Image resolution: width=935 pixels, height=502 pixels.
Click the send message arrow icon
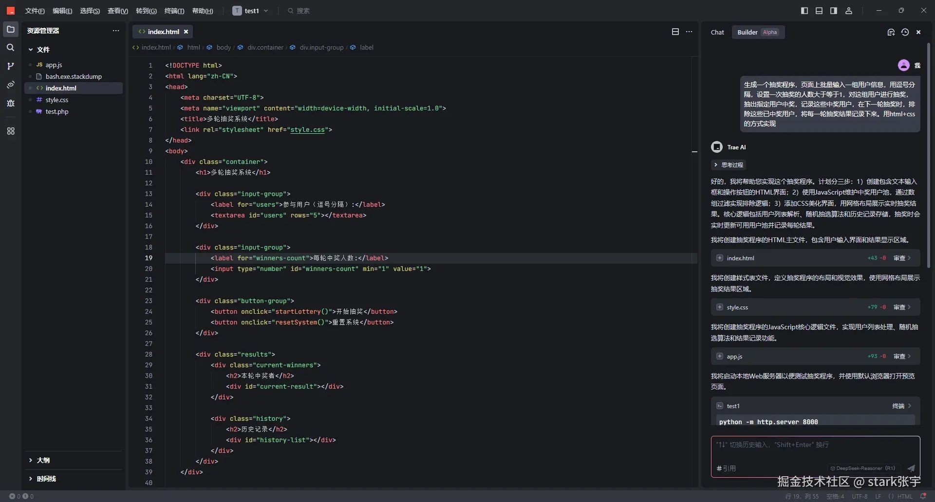[x=911, y=468]
